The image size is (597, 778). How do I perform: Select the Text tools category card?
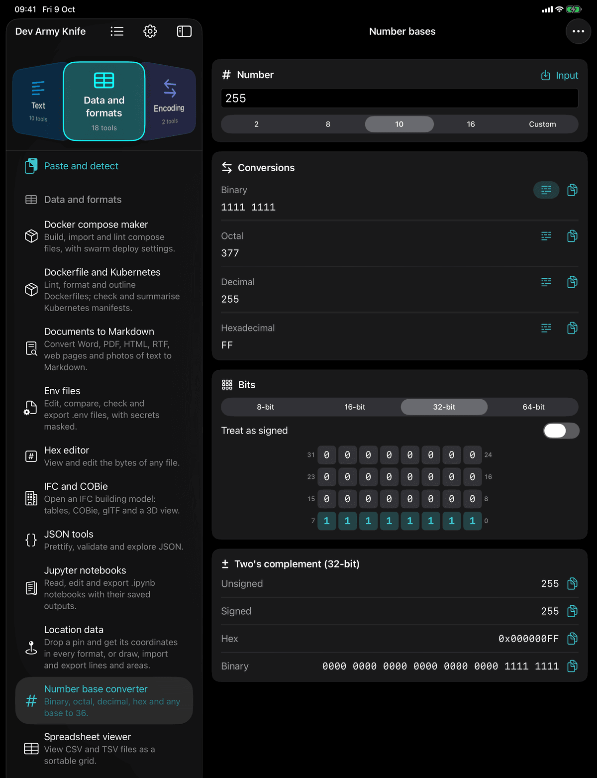click(38, 101)
